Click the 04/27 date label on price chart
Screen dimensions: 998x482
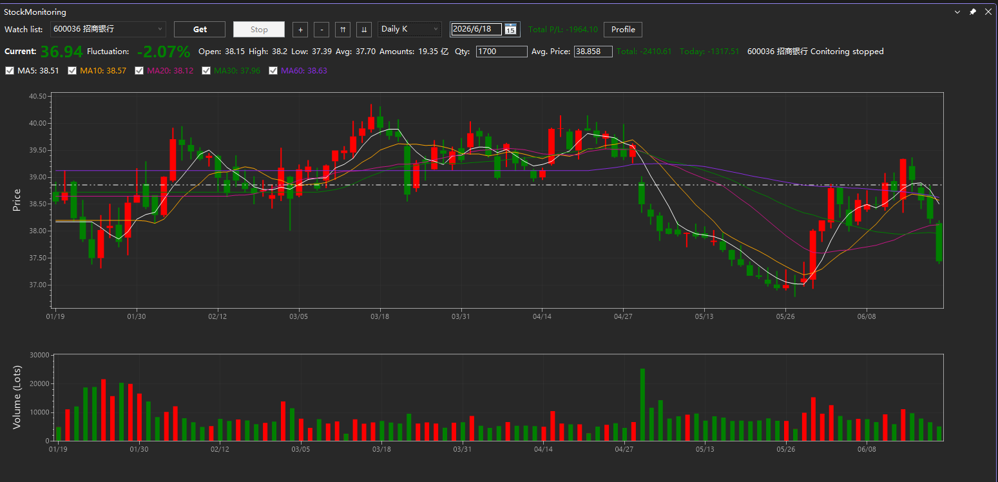click(x=623, y=316)
